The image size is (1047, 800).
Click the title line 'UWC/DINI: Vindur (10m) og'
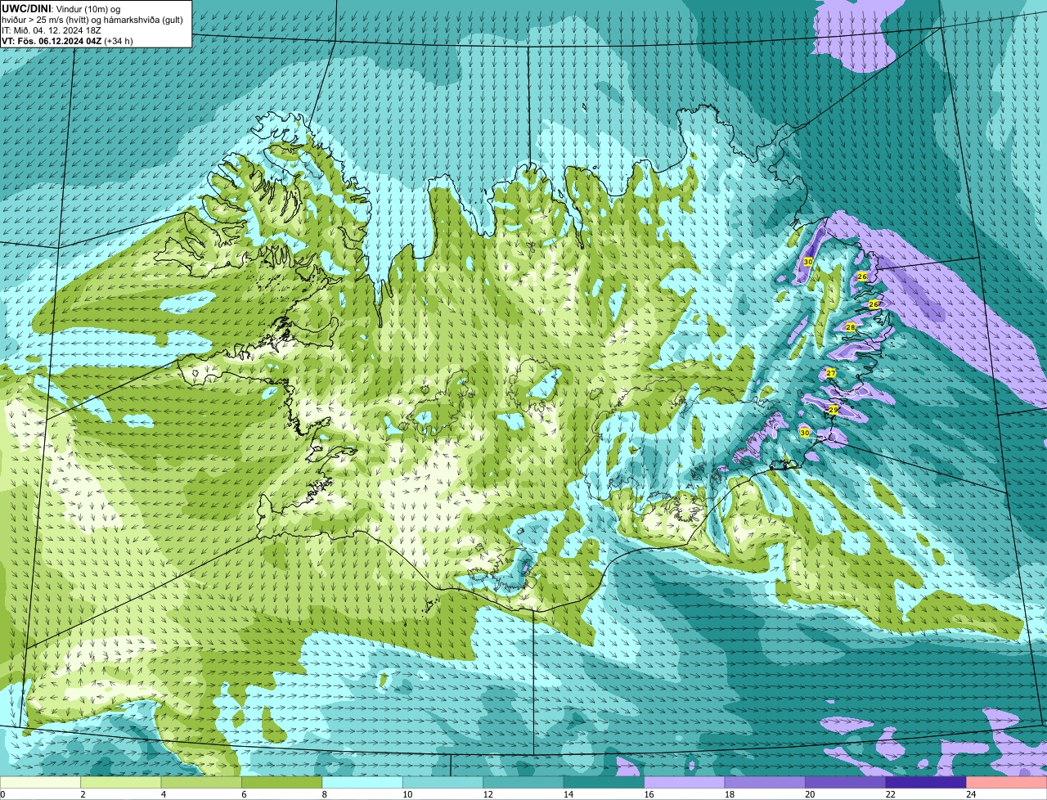(x=61, y=8)
